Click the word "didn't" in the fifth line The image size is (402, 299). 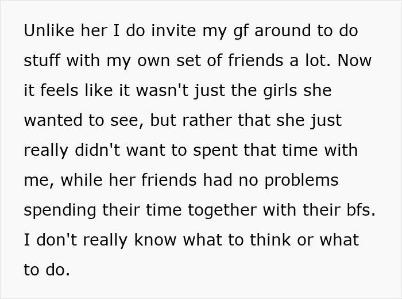[x=98, y=150]
